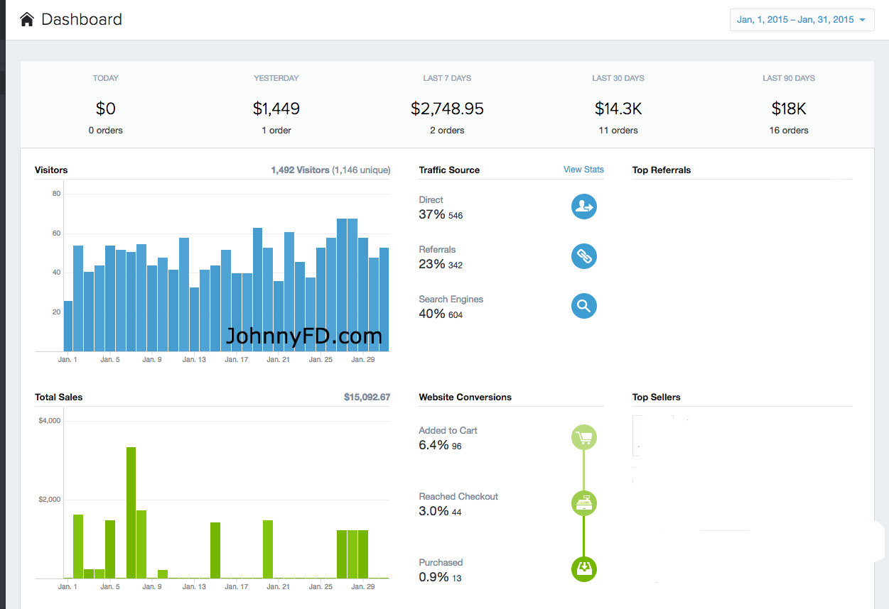Click the Top Sellers heading
The image size is (889, 609).
coord(657,397)
